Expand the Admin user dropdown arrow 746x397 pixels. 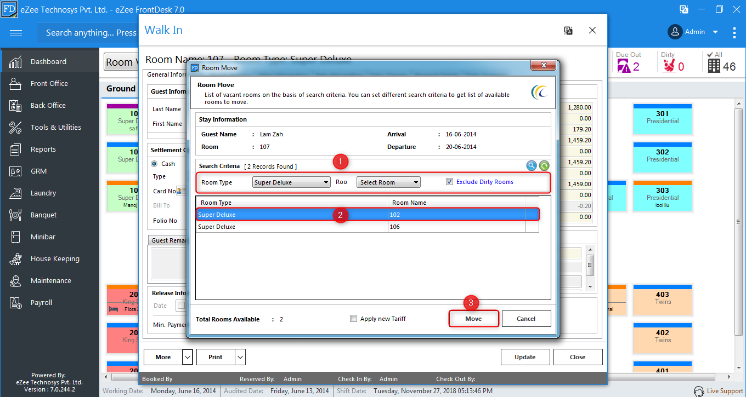pyautogui.click(x=715, y=32)
